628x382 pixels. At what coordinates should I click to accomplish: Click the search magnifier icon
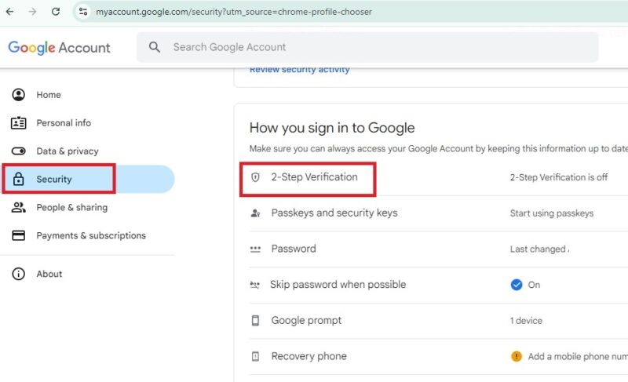tap(155, 47)
